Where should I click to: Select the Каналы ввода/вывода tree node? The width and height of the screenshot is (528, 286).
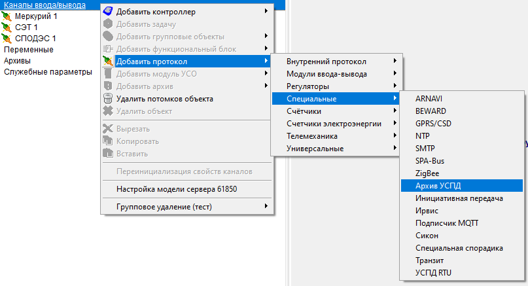tap(44, 5)
